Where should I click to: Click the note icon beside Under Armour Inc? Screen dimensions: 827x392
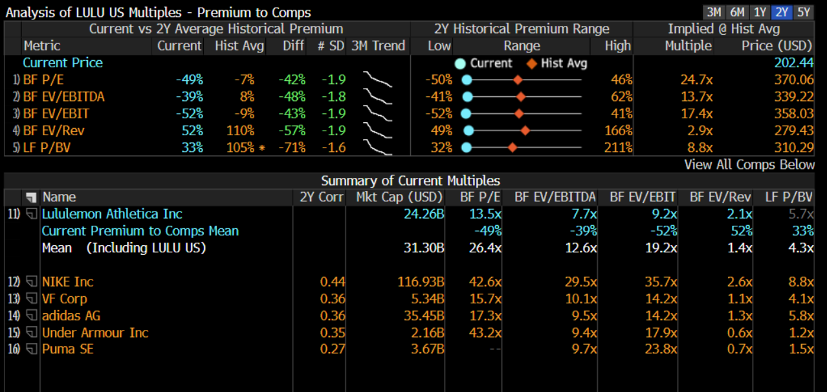pyautogui.click(x=31, y=332)
